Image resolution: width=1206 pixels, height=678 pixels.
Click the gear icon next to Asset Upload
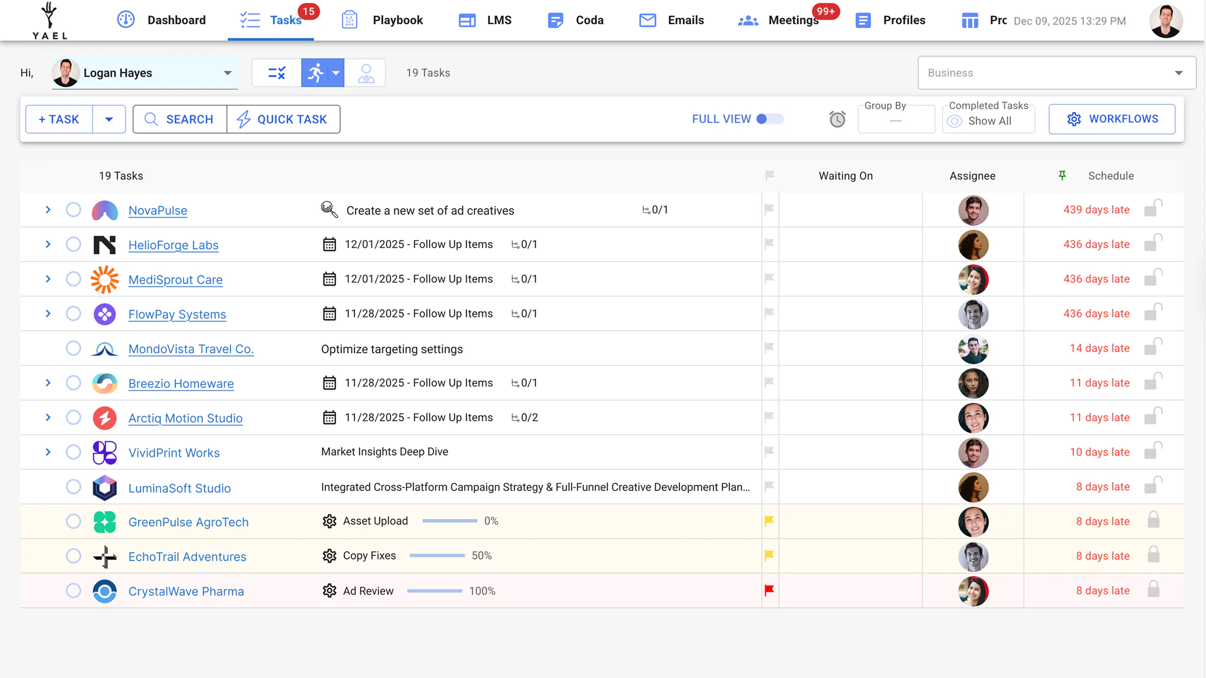click(329, 521)
